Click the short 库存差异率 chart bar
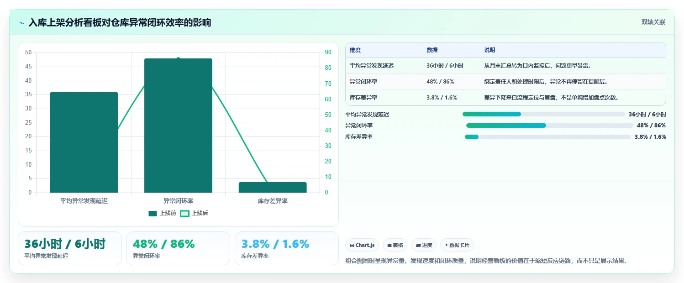Screen dimensions: 684x283 pos(273,187)
